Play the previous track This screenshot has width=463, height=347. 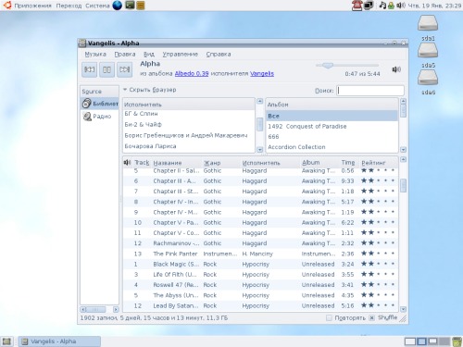pyautogui.click(x=90, y=69)
